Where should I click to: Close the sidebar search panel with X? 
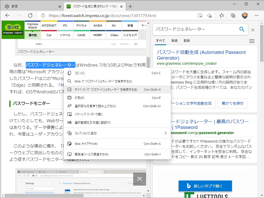click(253, 30)
